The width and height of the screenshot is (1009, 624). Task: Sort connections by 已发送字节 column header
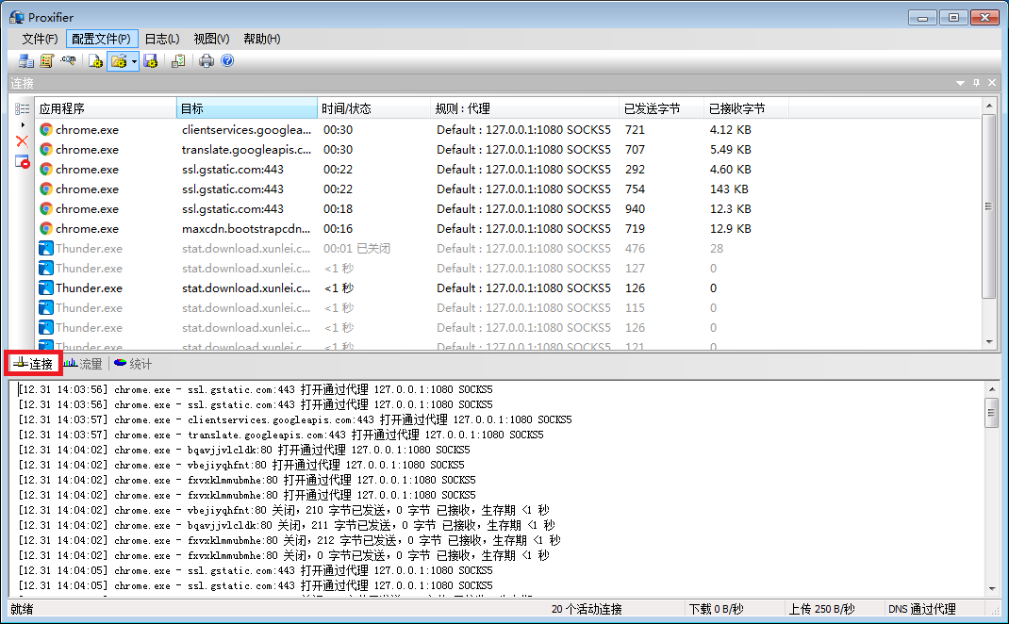tap(652, 108)
